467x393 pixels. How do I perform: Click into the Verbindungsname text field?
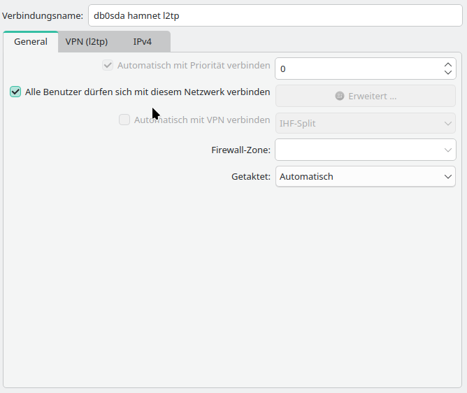[274, 16]
